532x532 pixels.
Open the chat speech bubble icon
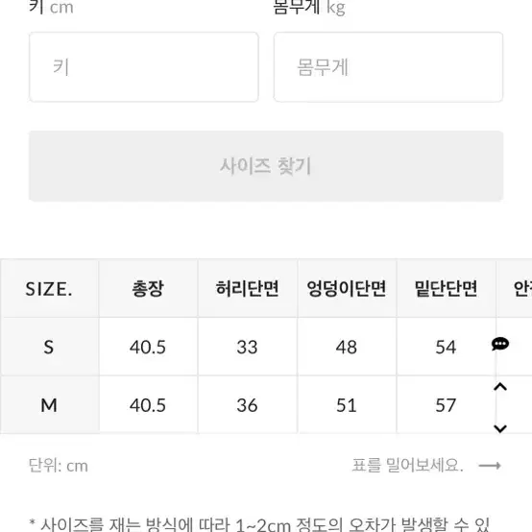pyautogui.click(x=500, y=344)
